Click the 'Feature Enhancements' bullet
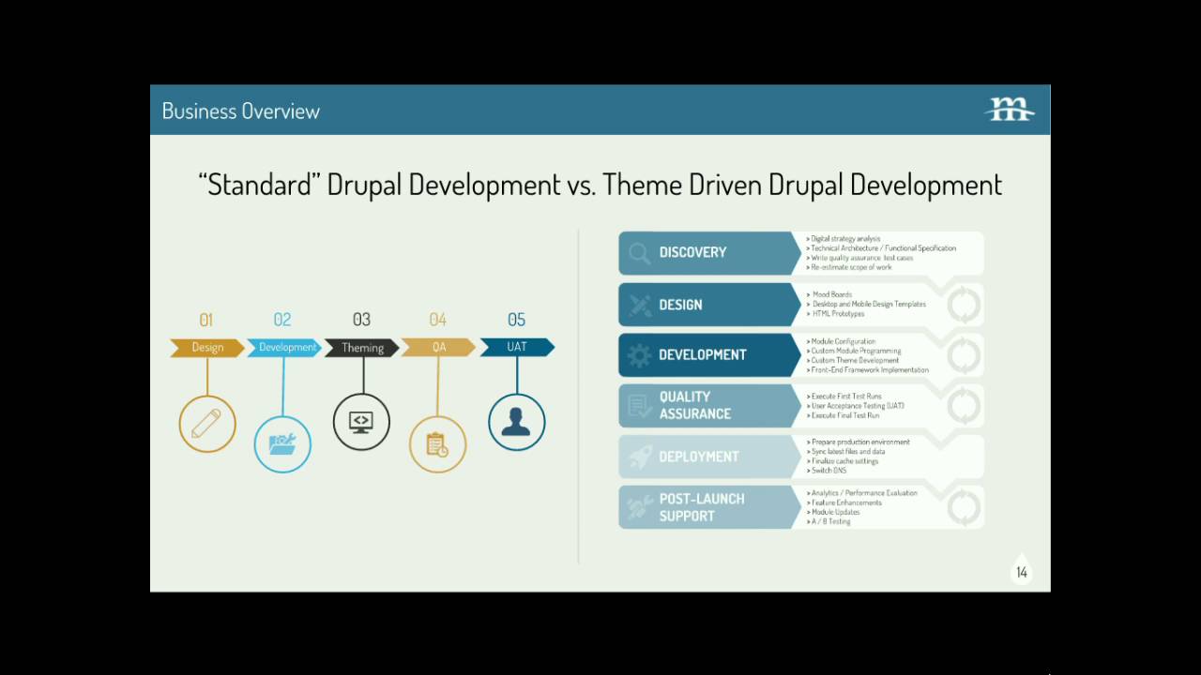Screen dimensions: 1201x675 tap(845, 502)
